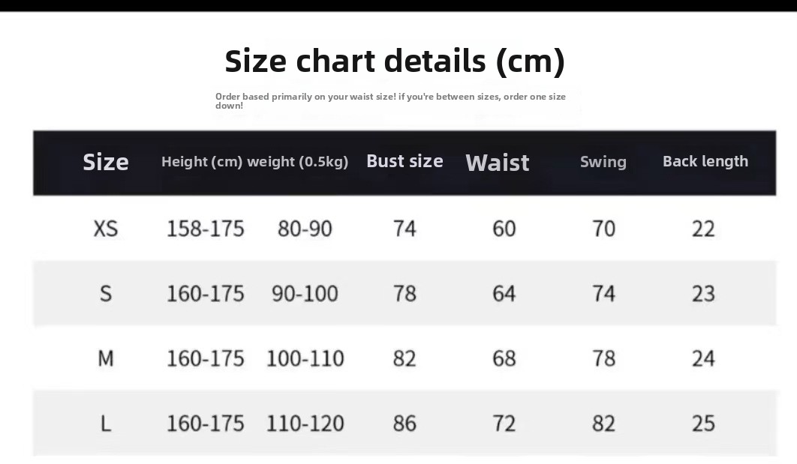Select the XS size row label
This screenshot has height=464, width=797.
[x=106, y=229]
